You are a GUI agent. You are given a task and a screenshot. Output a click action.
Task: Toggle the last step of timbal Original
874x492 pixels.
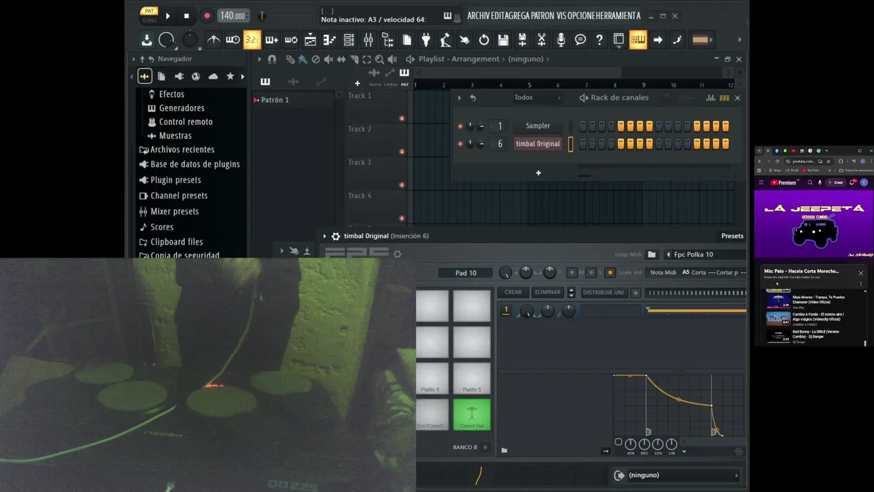point(725,144)
